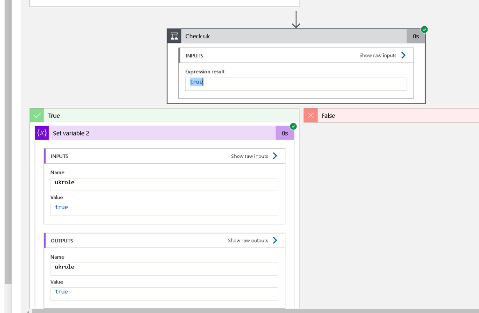Click the False branch X icon
The height and width of the screenshot is (313, 479).
pyautogui.click(x=311, y=115)
